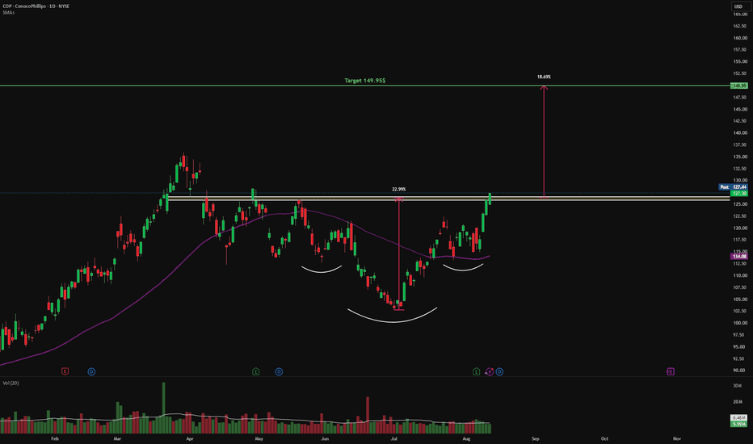Open the green earnings marker near August
The height and width of the screenshot is (444, 753).
coord(477,371)
